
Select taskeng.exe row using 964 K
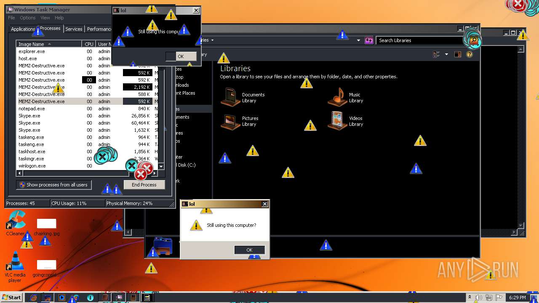pyautogui.click(x=87, y=137)
